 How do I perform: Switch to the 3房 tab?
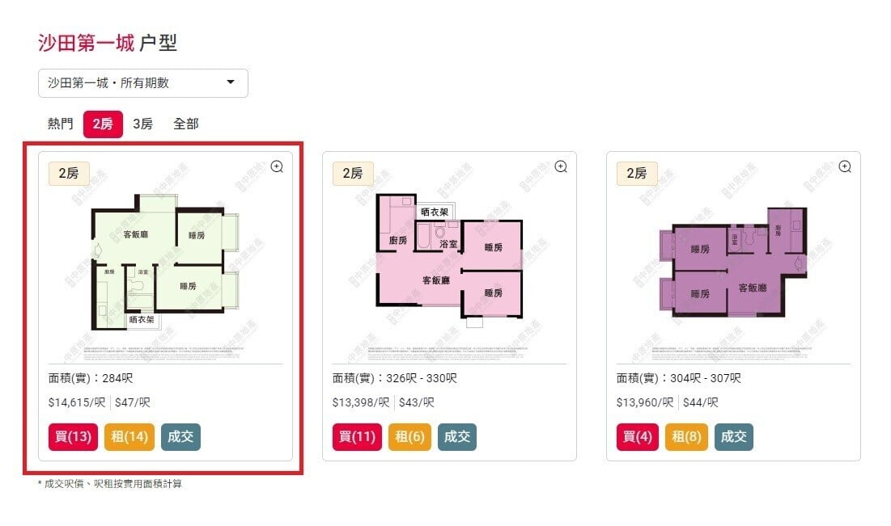pos(143,124)
